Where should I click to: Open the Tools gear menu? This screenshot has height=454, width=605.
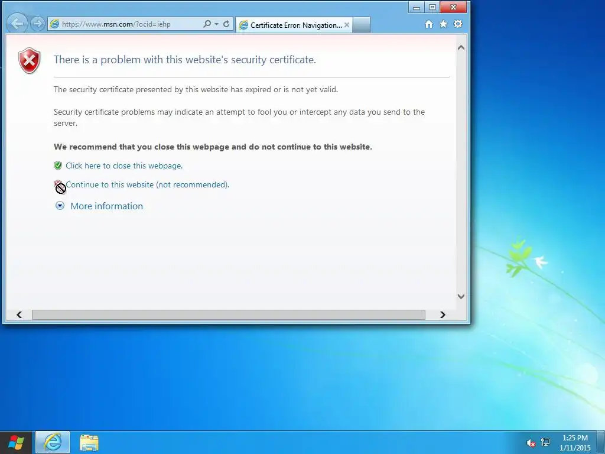point(458,24)
